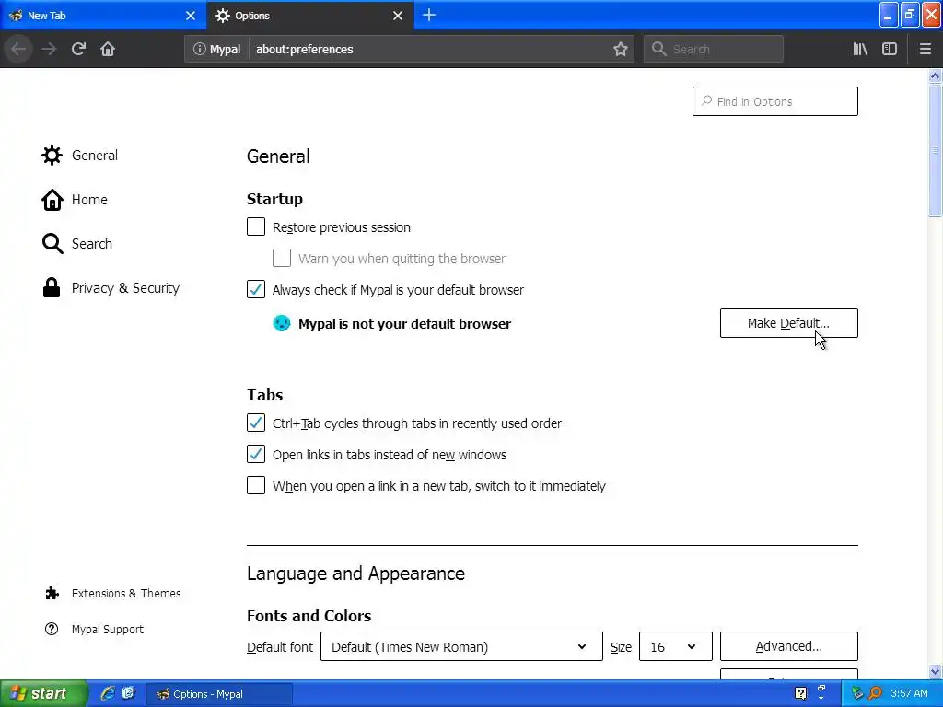Click the Advanced... fonts button
The height and width of the screenshot is (707, 943).
tap(788, 646)
